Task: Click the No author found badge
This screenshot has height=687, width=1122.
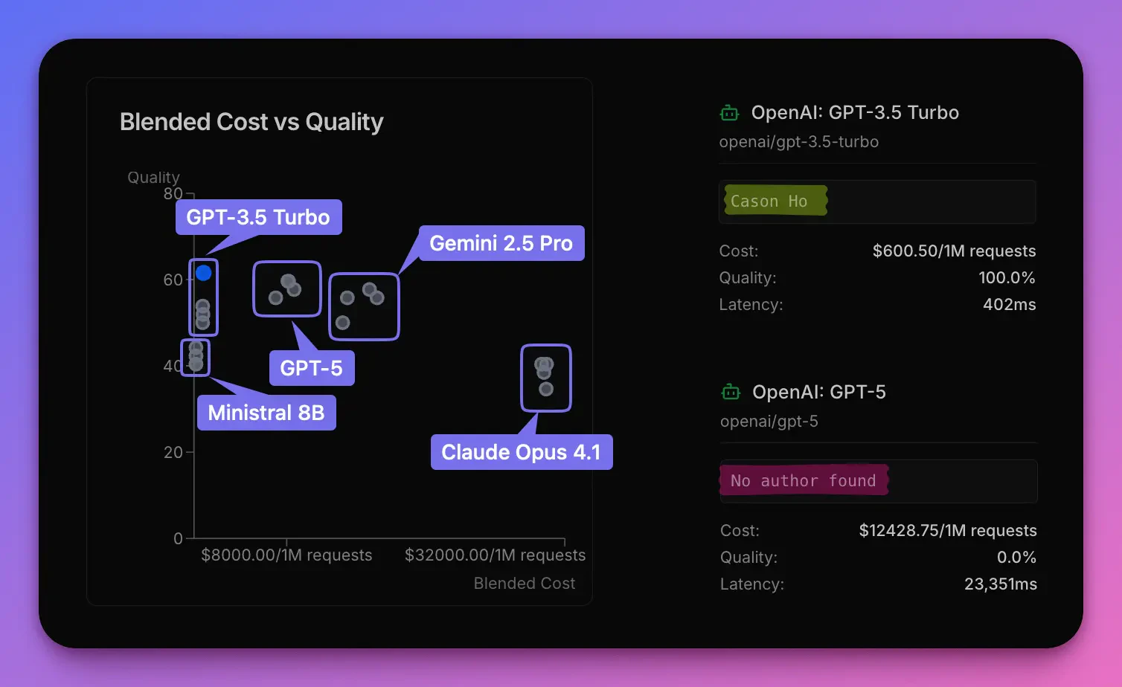Action: pos(804,480)
